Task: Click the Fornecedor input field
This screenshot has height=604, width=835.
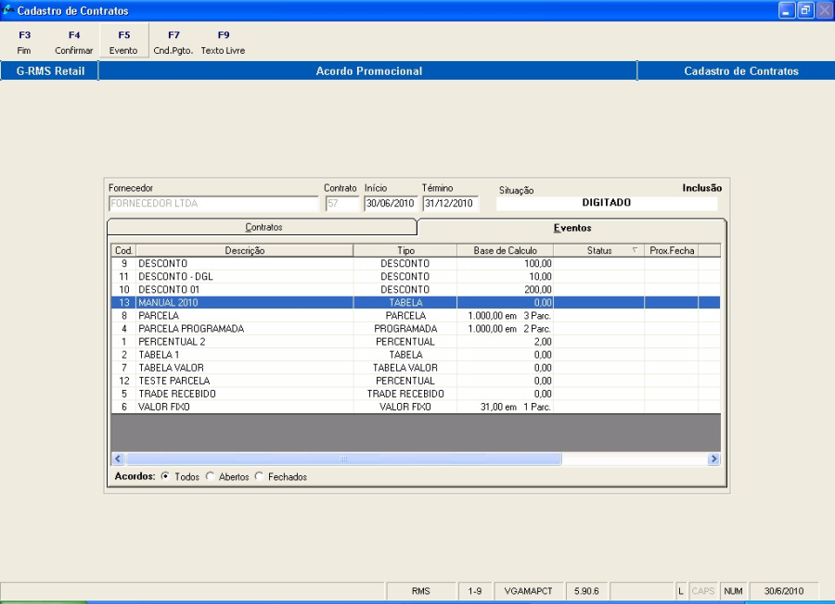Action: pyautogui.click(x=213, y=203)
